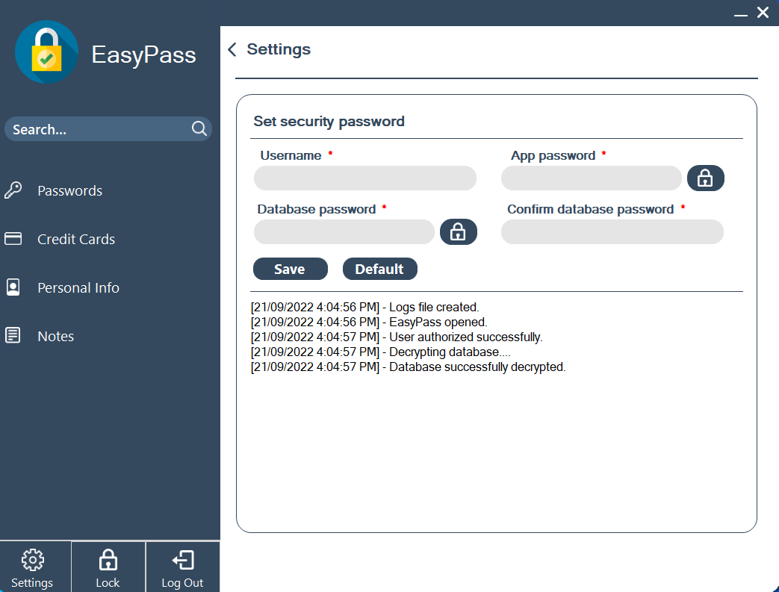Click the Credit Cards card icon
Viewport: 779px width, 592px height.
[13, 239]
